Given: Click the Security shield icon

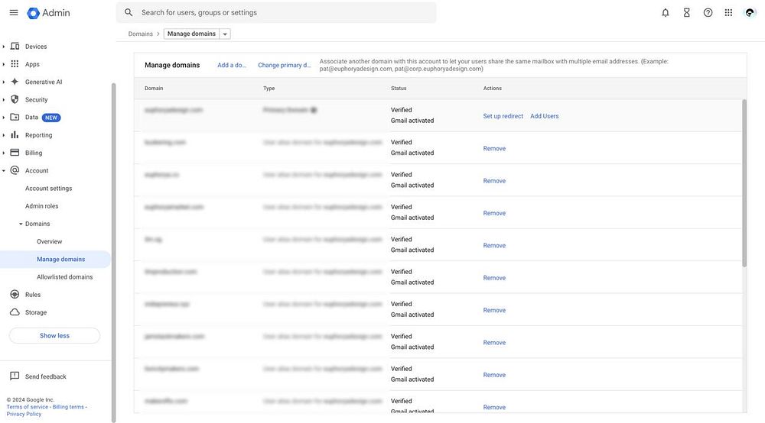Looking at the screenshot, I should click(x=15, y=99).
